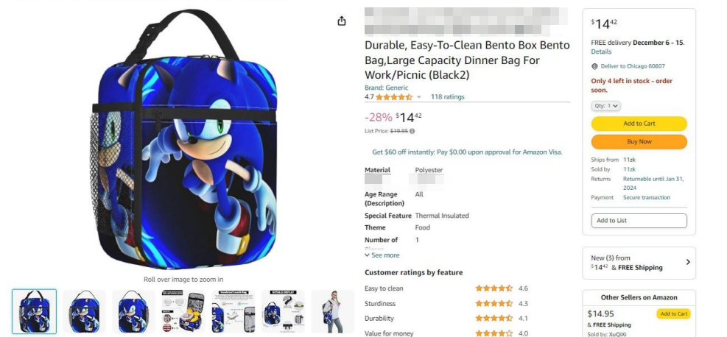This screenshot has width=727, height=337.
Task: Click the Buy Now button
Action: [639, 142]
